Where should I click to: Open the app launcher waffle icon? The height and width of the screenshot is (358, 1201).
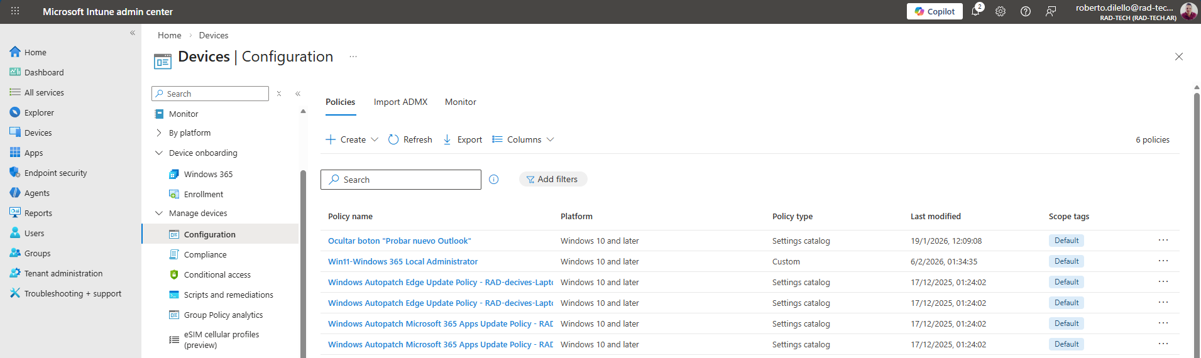coord(15,11)
